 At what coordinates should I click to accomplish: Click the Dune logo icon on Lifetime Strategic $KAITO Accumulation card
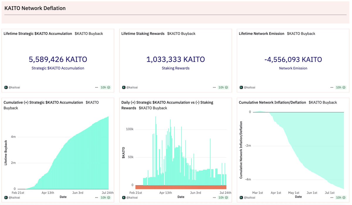click(x=6, y=87)
